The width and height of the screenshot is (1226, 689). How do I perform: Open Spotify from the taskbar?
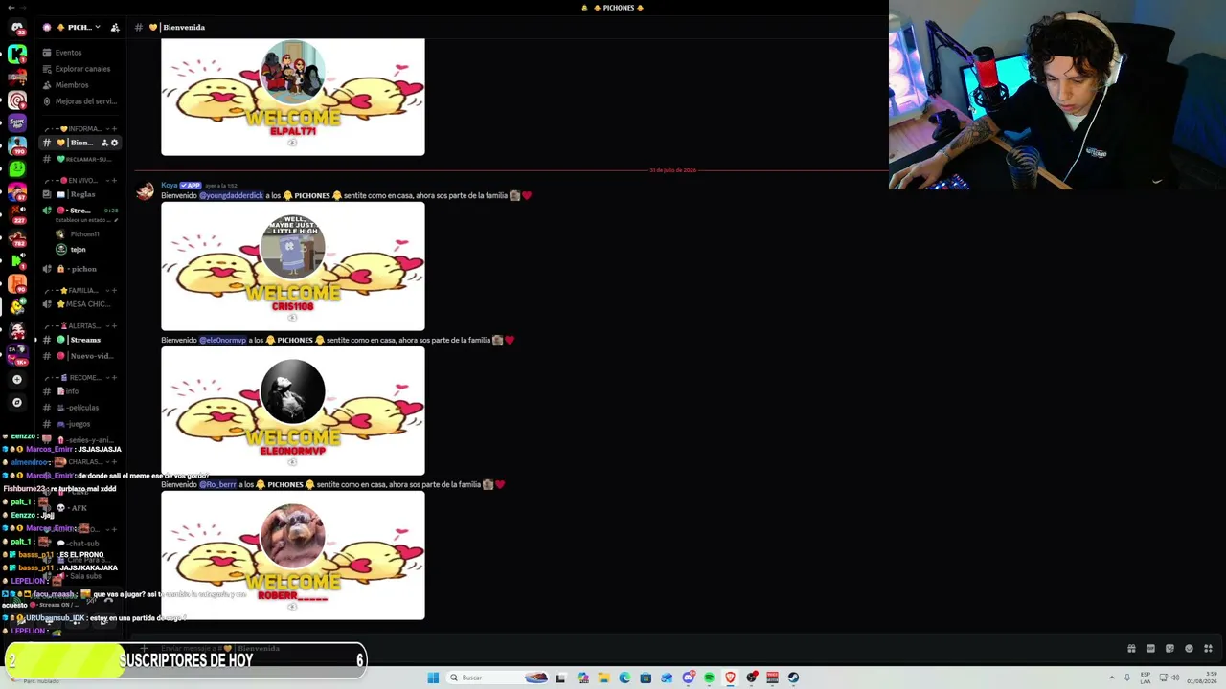click(709, 678)
